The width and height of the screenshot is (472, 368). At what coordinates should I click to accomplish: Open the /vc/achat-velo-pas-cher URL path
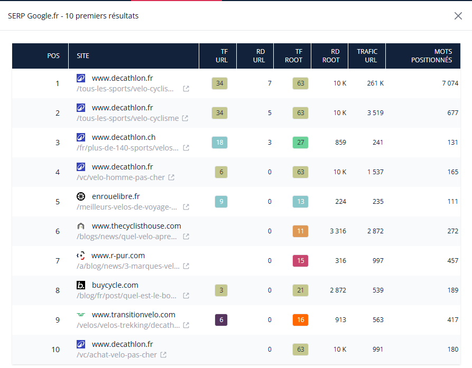(117, 355)
